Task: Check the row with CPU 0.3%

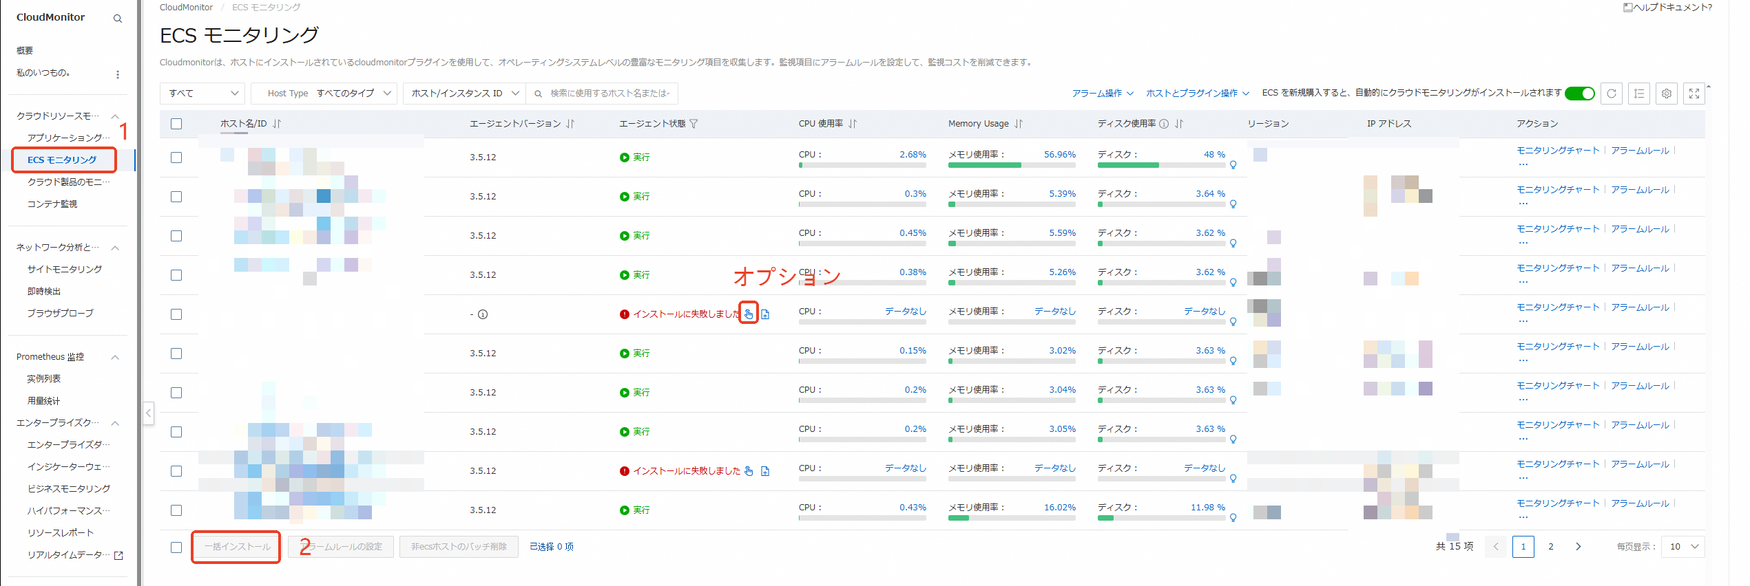Action: pos(176,197)
